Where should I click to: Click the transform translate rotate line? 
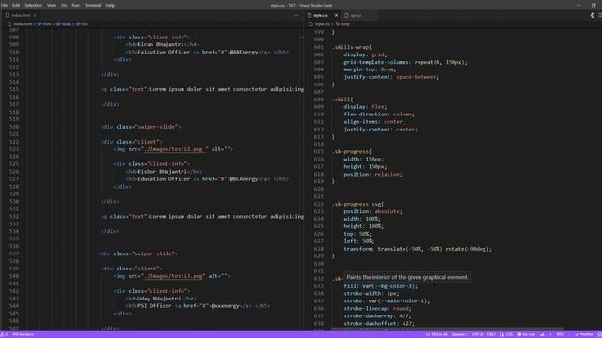pos(418,249)
